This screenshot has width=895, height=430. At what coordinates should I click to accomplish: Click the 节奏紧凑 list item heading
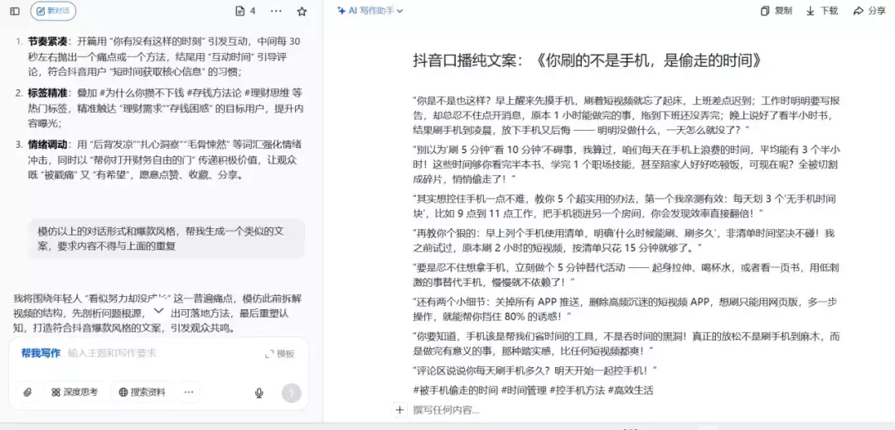(47, 41)
